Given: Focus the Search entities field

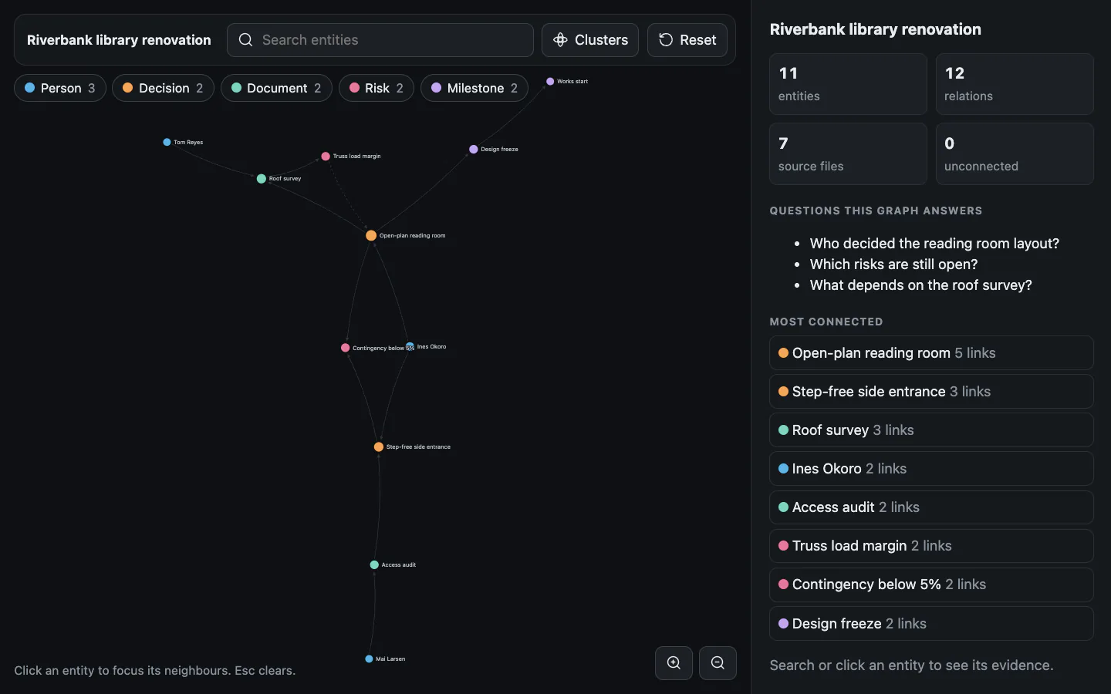Looking at the screenshot, I should point(380,40).
